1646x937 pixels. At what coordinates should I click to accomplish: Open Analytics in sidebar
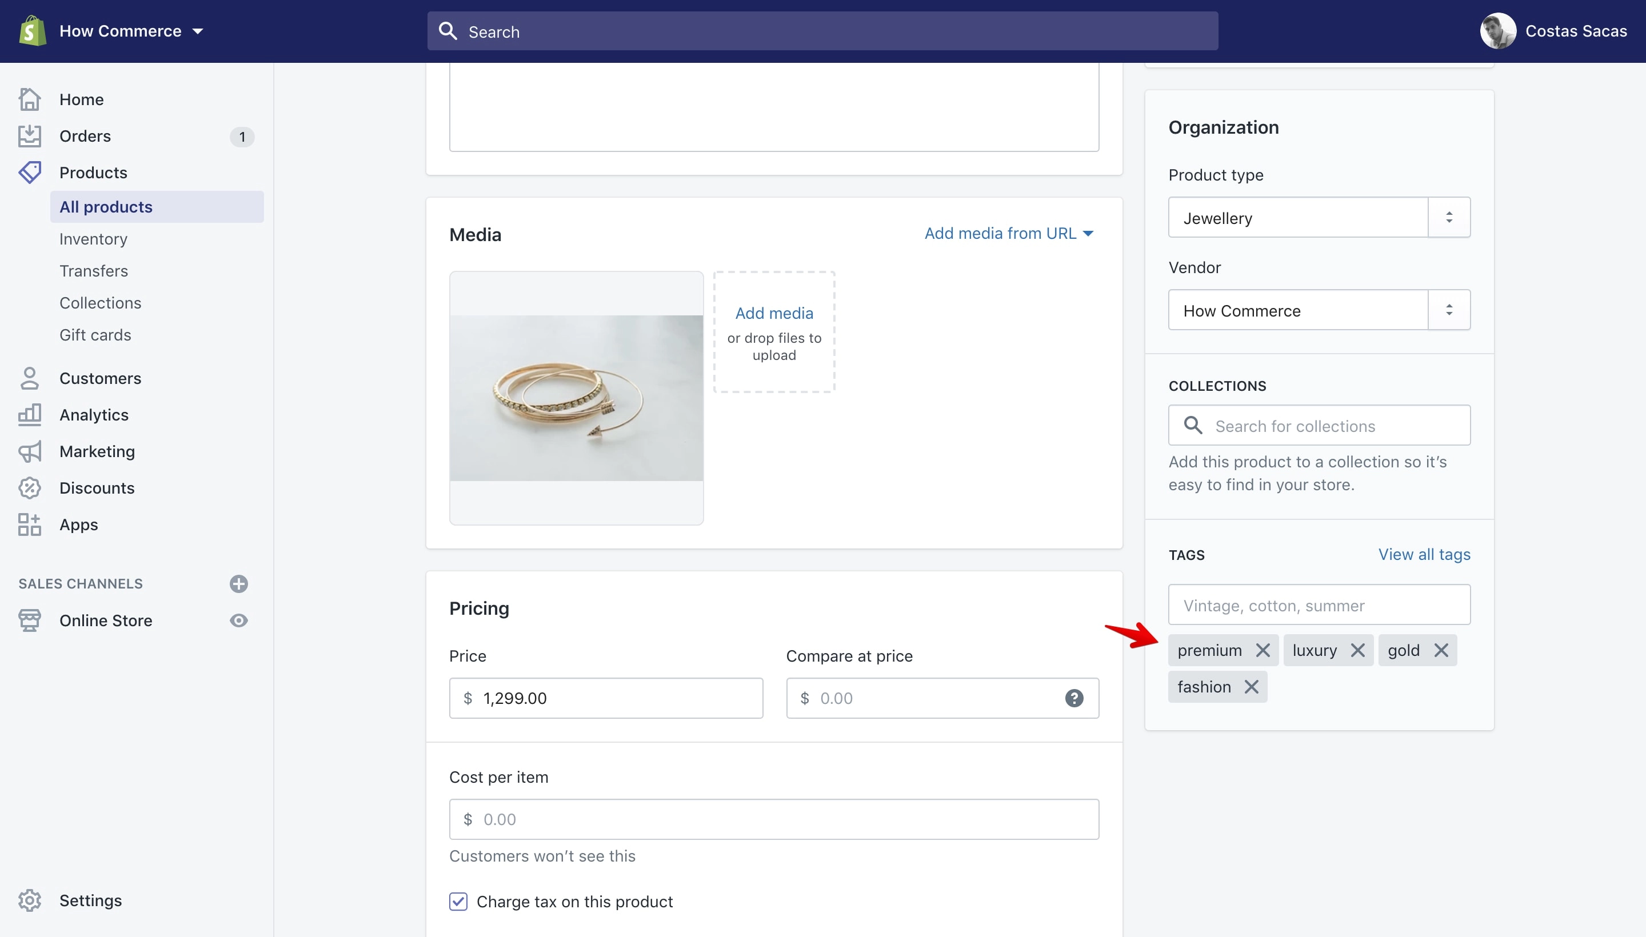pyautogui.click(x=94, y=415)
